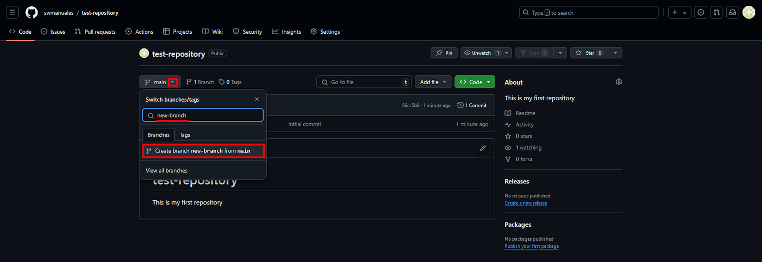The height and width of the screenshot is (262, 762).
Task: Open the 0 stars link
Action: [519, 136]
